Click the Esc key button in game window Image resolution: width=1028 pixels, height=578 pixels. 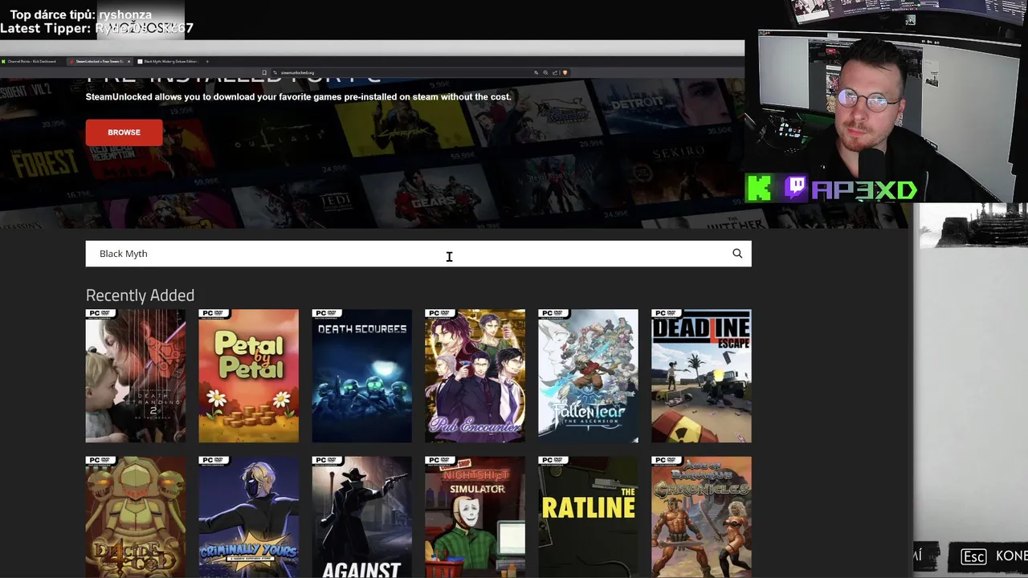(973, 556)
